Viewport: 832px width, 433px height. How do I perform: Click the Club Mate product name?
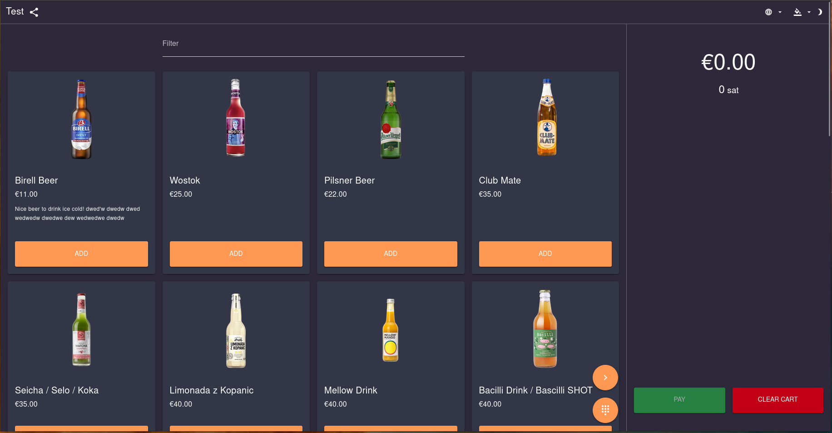(500, 180)
